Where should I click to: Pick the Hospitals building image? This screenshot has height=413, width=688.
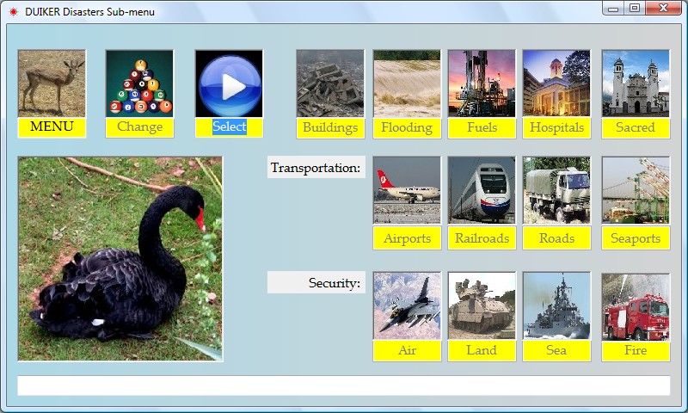pos(556,83)
